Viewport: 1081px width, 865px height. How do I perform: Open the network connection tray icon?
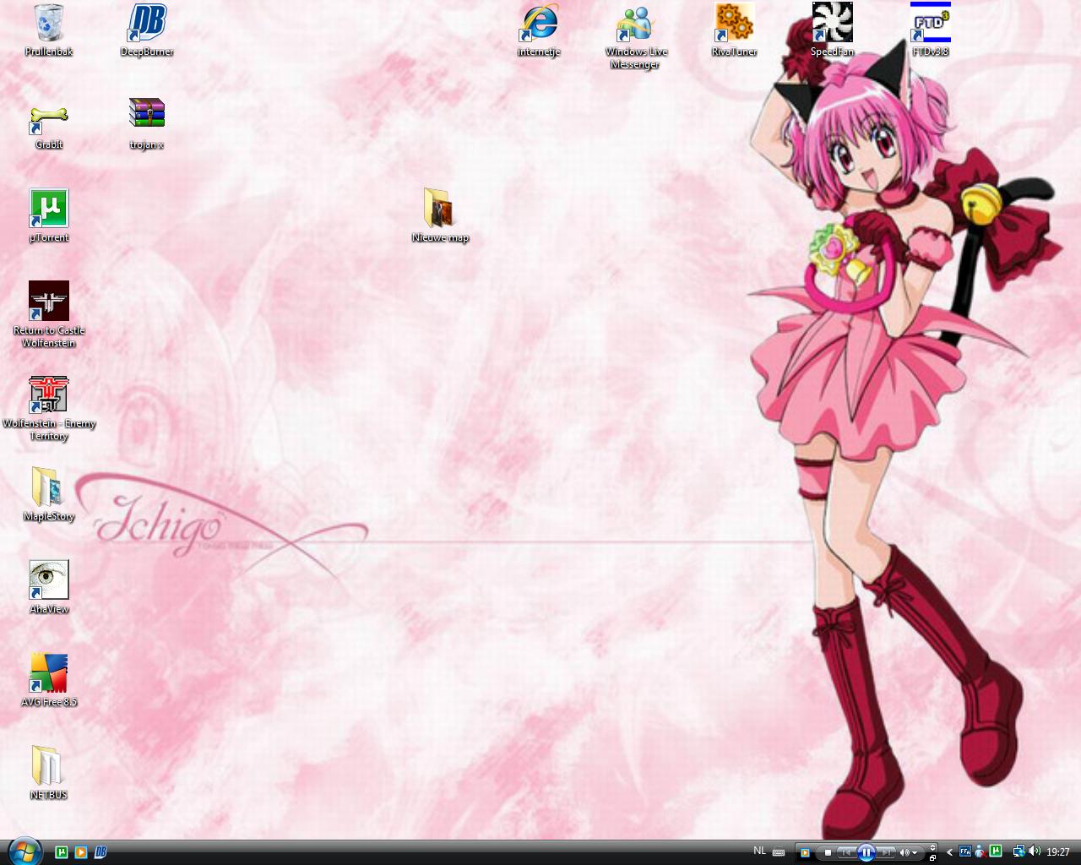coord(1019,851)
